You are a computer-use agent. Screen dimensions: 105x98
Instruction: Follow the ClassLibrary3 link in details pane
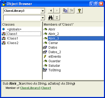pos(30,88)
